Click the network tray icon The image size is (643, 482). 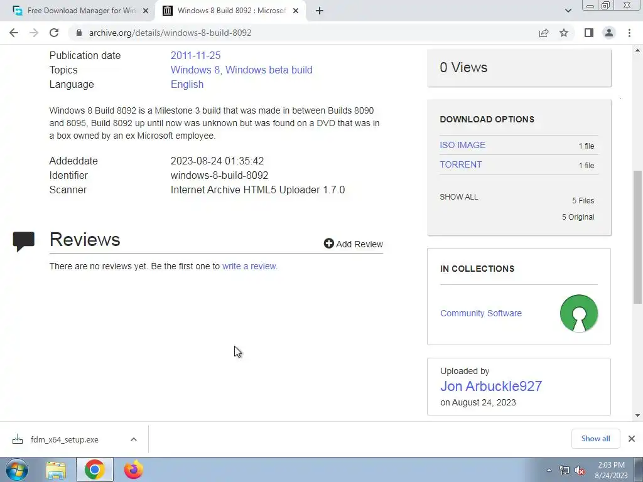click(x=565, y=470)
